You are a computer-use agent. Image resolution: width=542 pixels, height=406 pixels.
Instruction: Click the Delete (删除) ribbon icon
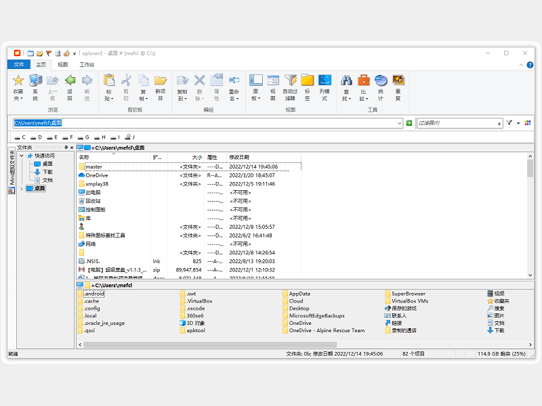[199, 81]
